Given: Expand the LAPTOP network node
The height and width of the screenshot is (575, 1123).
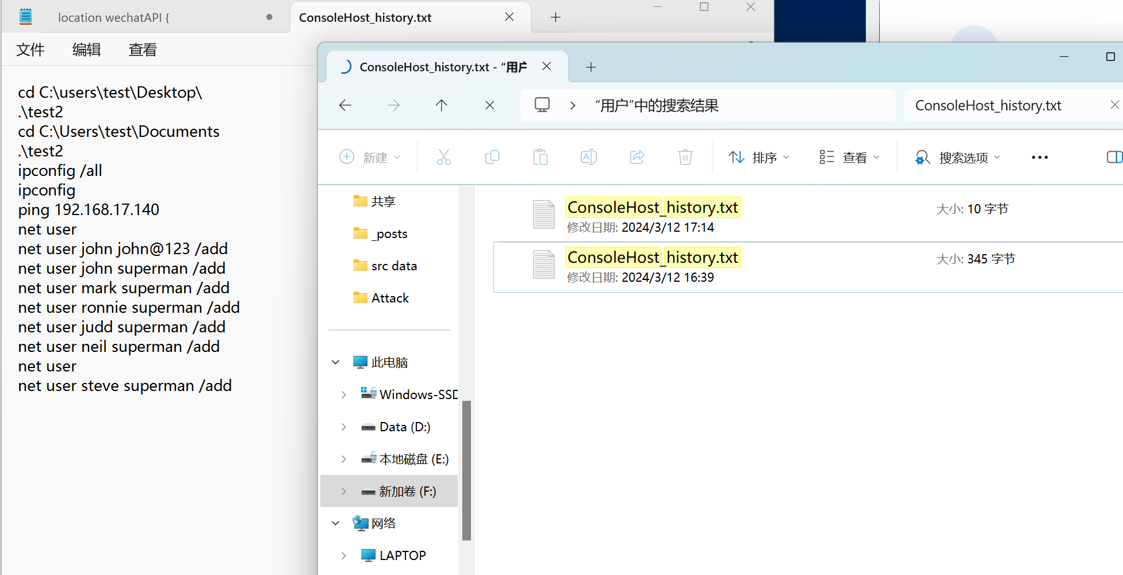Looking at the screenshot, I should point(343,555).
